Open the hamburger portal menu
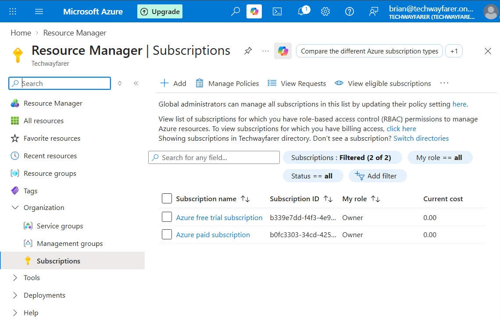 pos(39,12)
